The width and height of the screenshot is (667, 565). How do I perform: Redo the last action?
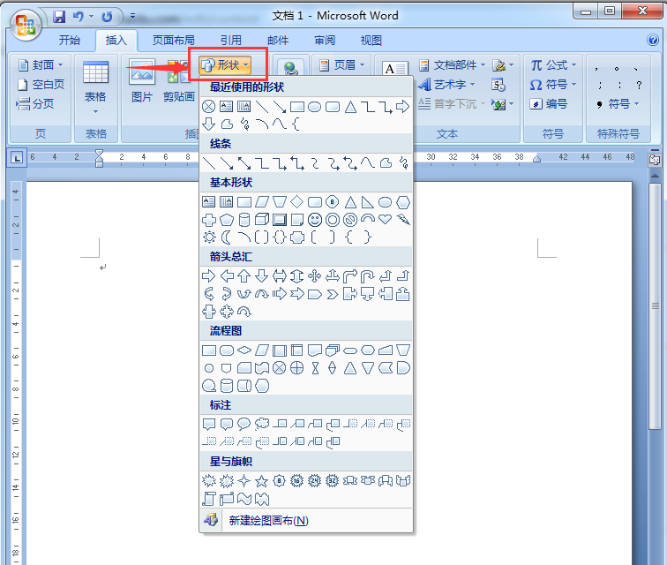(x=107, y=17)
